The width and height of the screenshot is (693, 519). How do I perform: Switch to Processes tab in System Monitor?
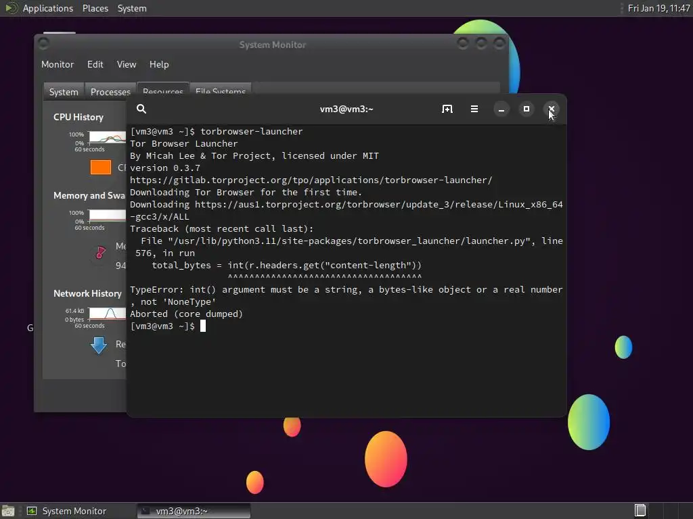click(x=110, y=92)
